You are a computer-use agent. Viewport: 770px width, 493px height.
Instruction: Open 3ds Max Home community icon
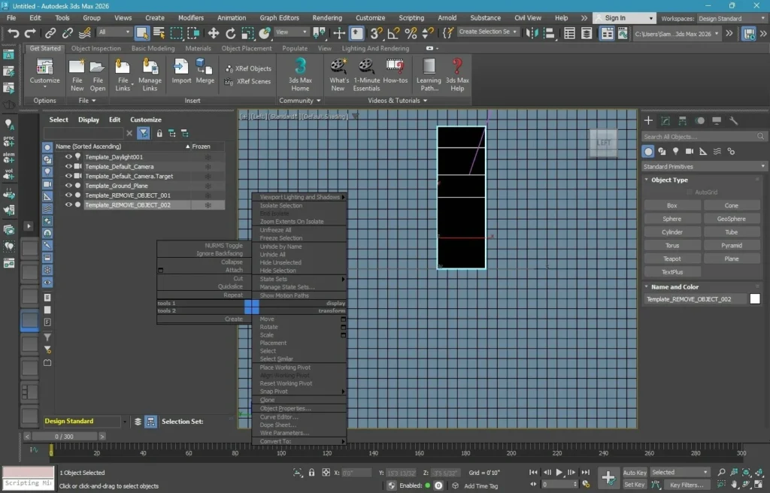[300, 74]
